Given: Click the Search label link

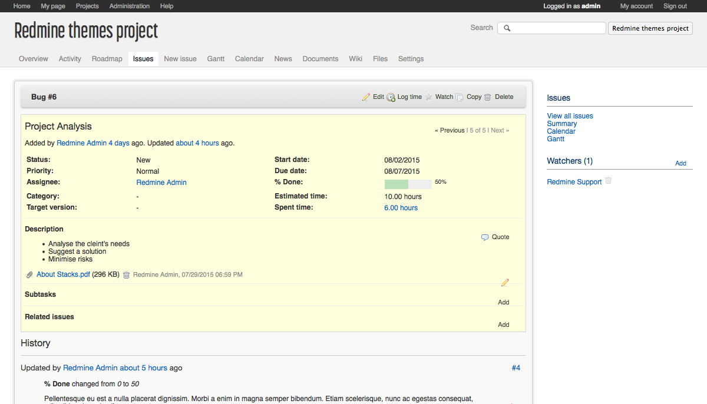Looking at the screenshot, I should click(x=481, y=28).
